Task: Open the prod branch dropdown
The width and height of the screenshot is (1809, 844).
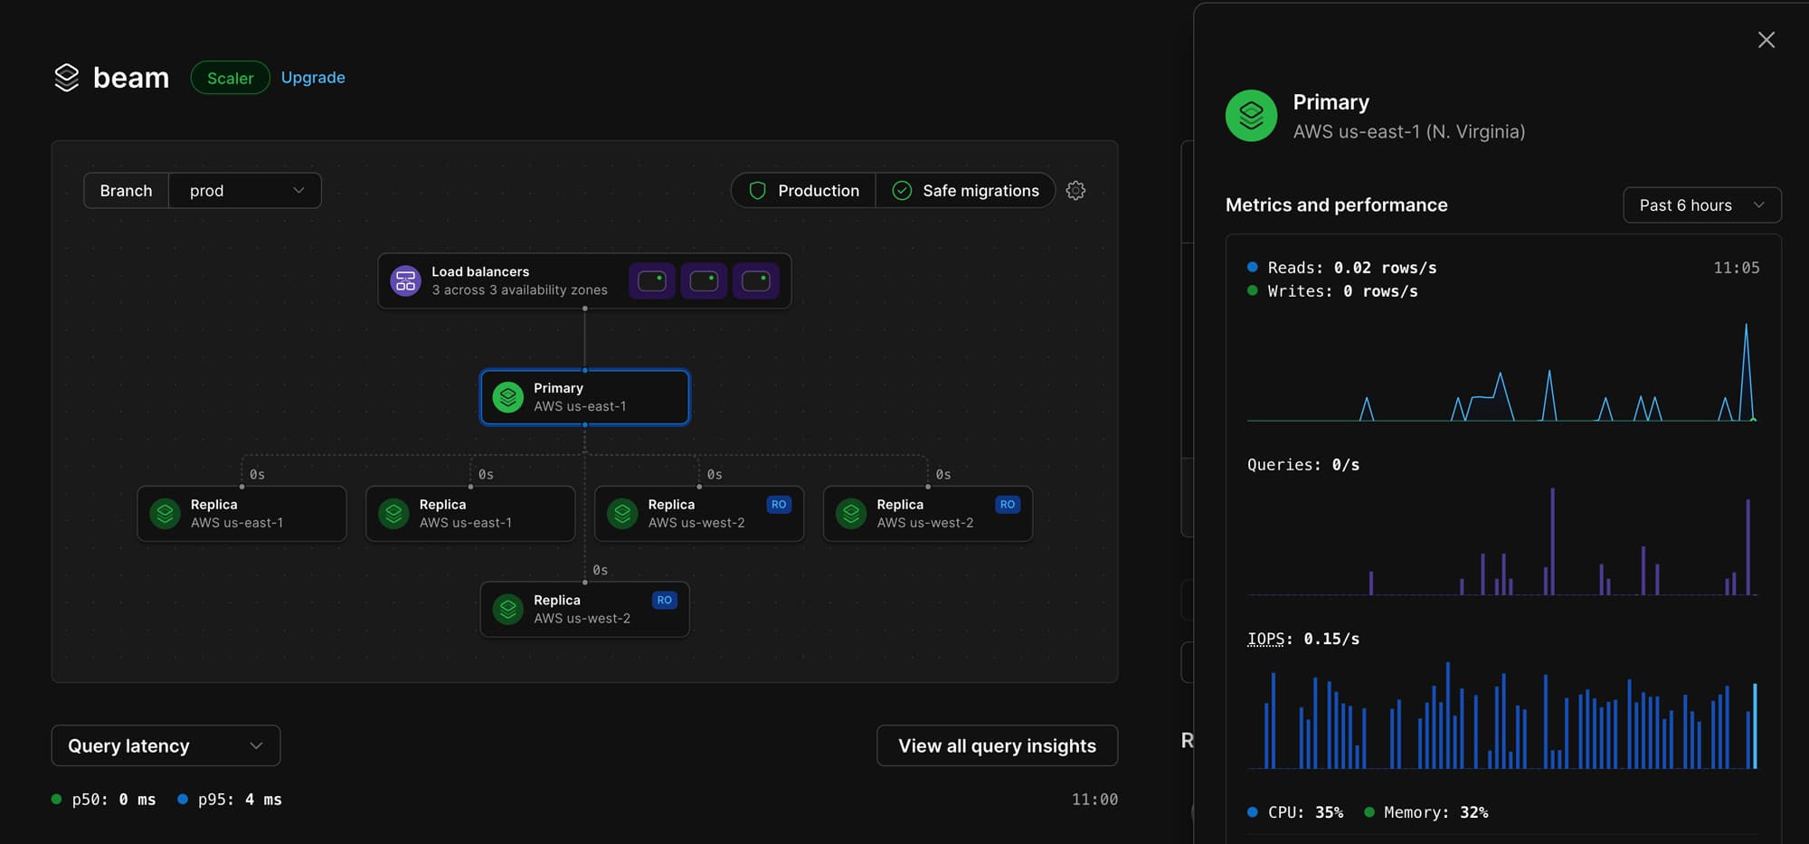Action: click(x=245, y=191)
